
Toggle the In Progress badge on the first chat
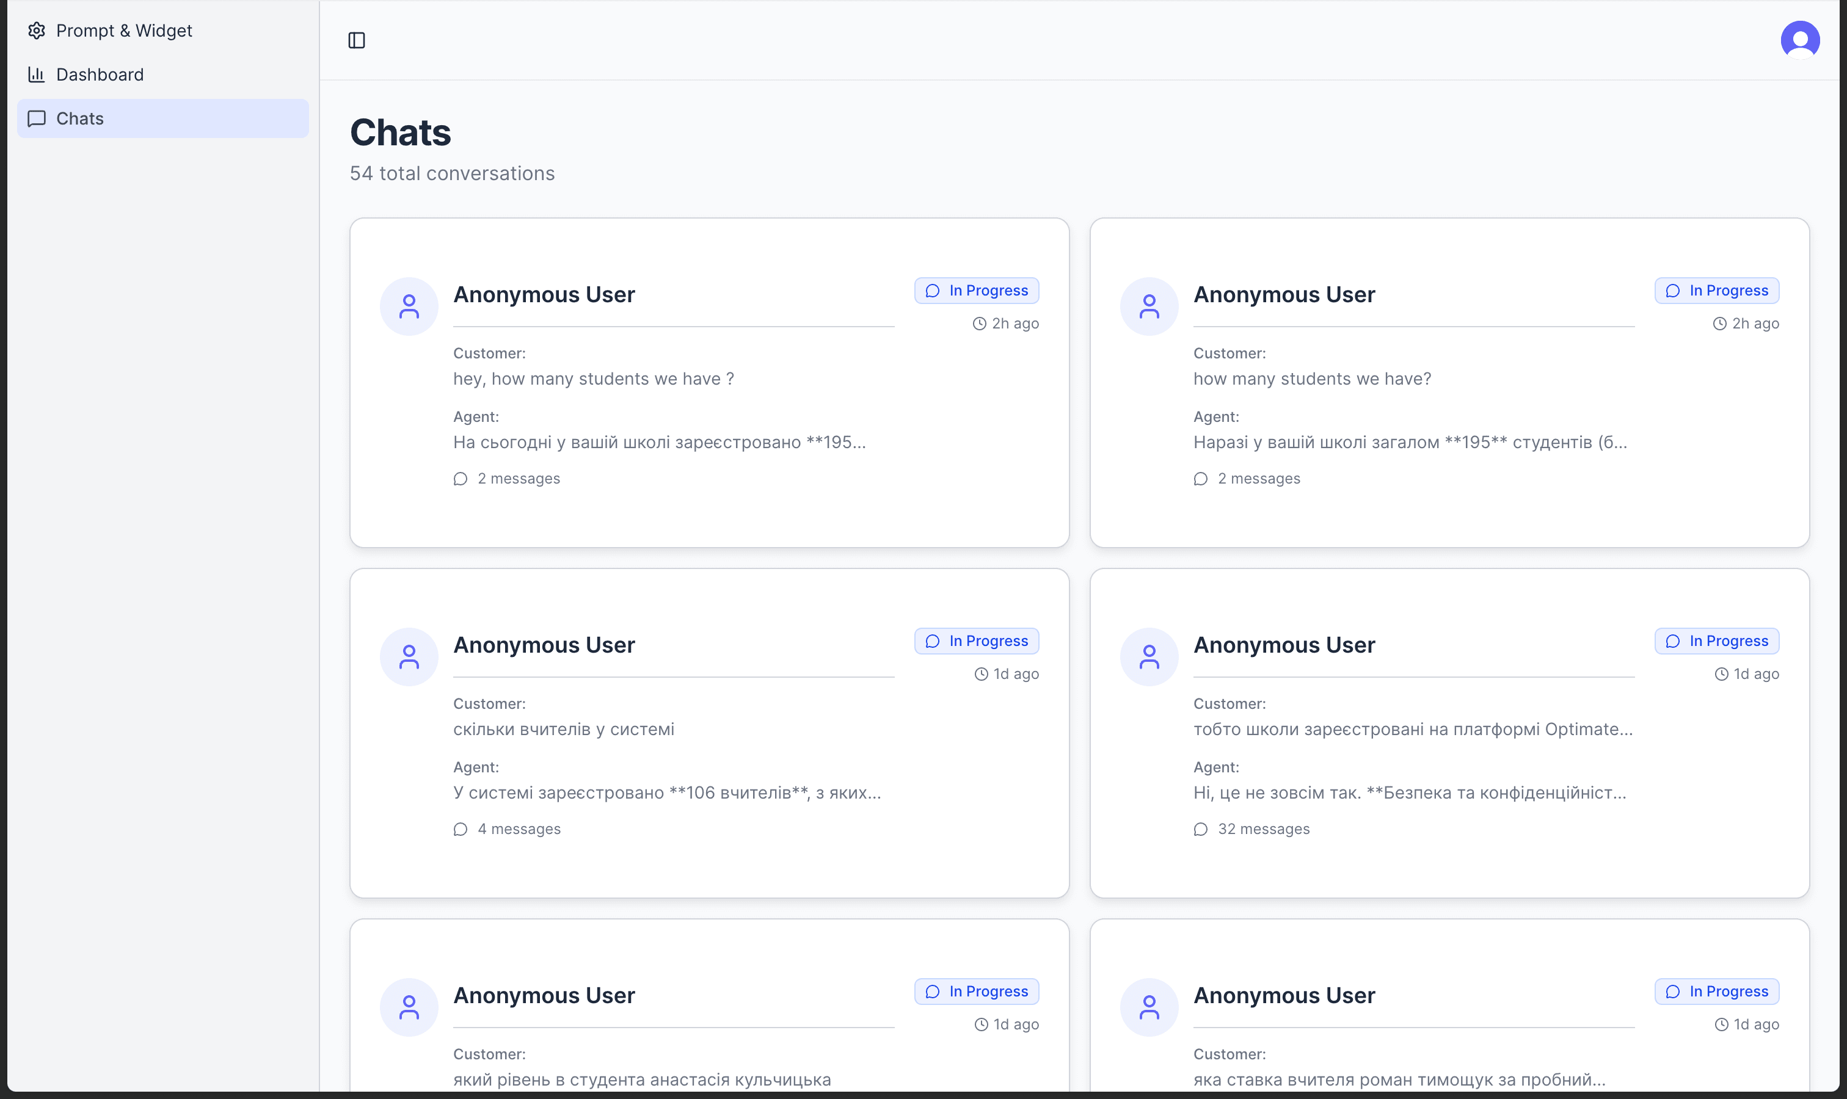tap(976, 289)
